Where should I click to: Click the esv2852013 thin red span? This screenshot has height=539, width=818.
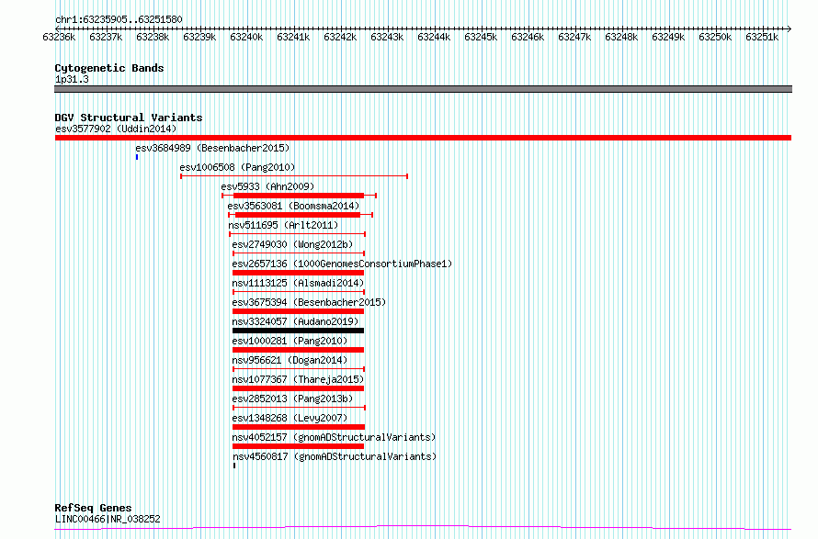(299, 408)
